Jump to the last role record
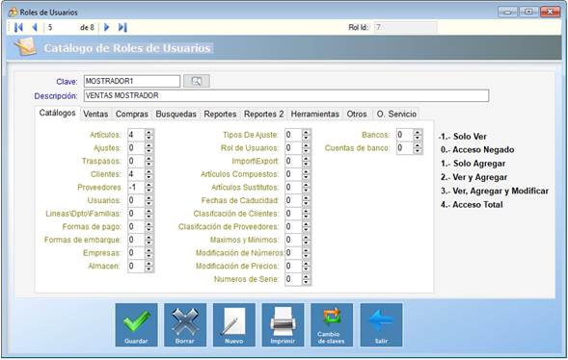Image resolution: width=568 pixels, height=360 pixels. pos(122,27)
